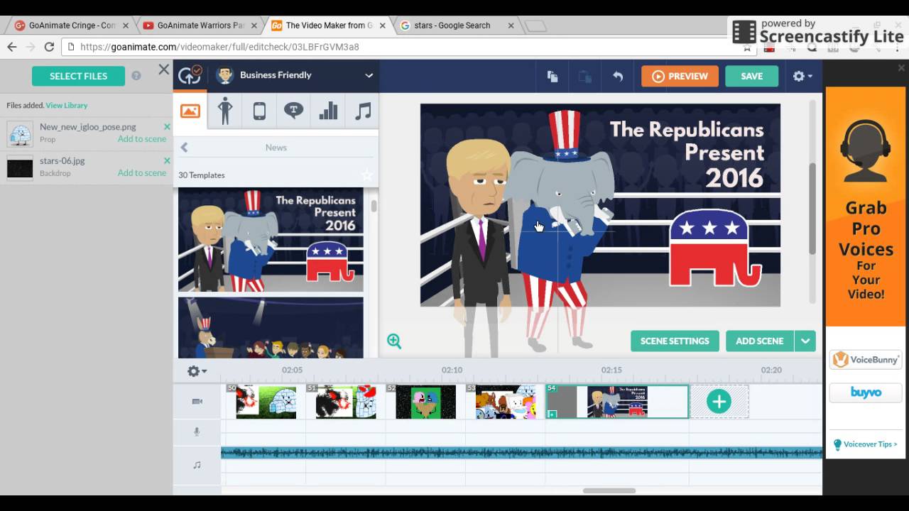Click the SELECT FILES button

tap(78, 76)
